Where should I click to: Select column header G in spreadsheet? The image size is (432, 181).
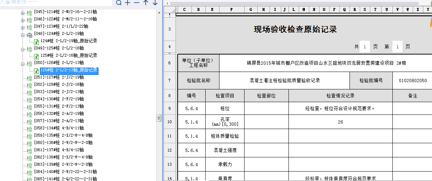pyautogui.click(x=251, y=9)
